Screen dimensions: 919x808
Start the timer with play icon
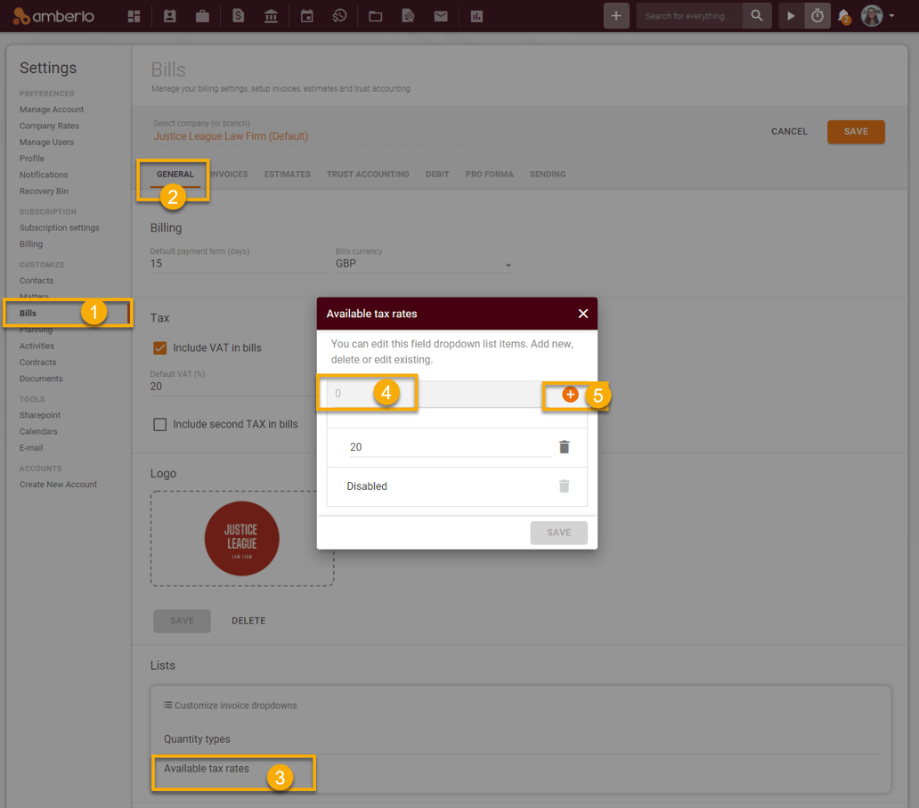click(791, 16)
